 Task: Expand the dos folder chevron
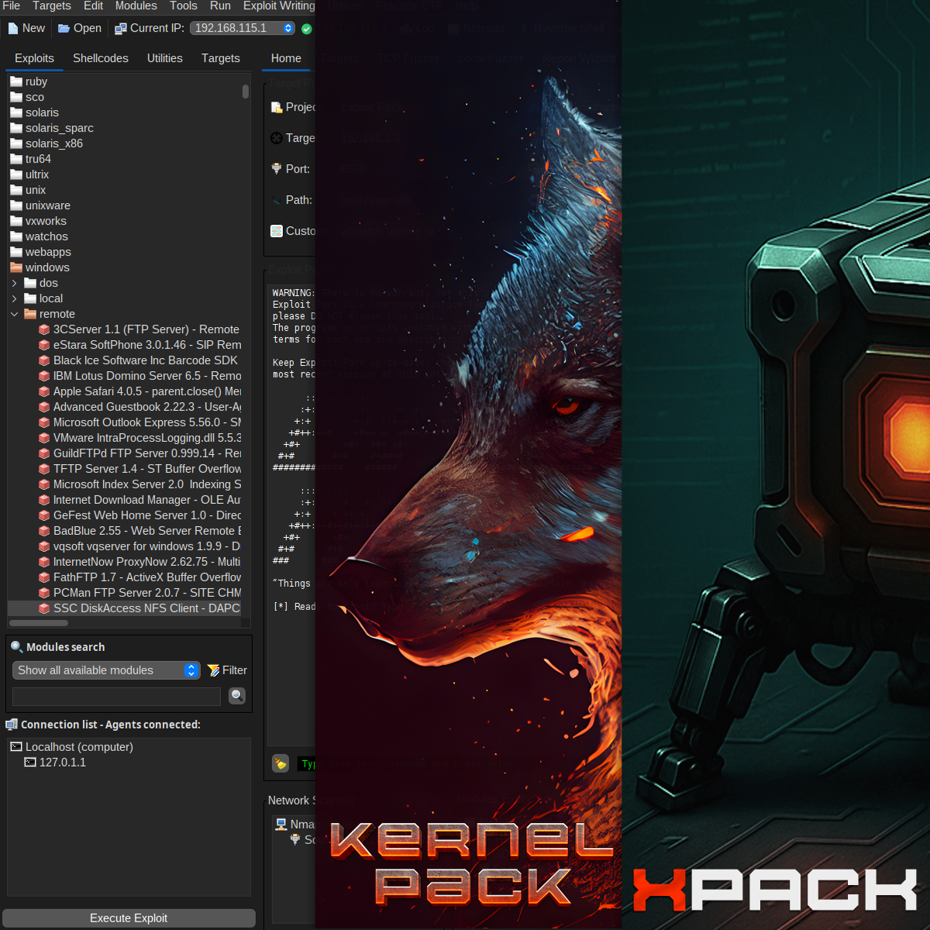point(14,283)
